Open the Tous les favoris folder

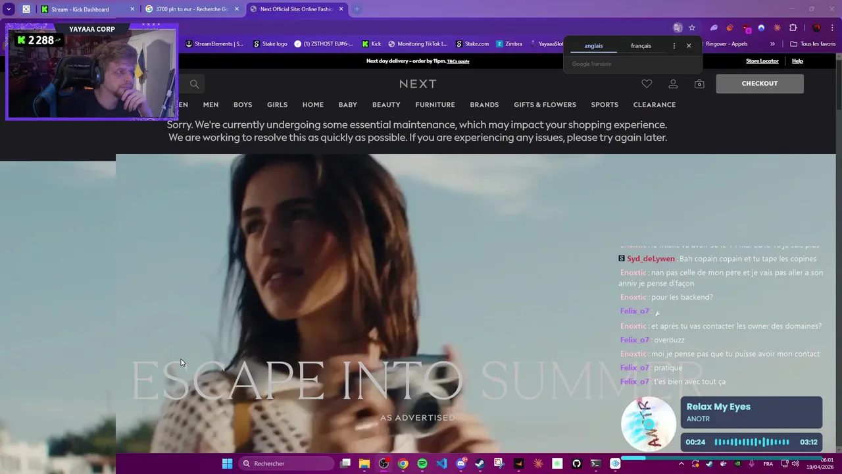pos(813,44)
